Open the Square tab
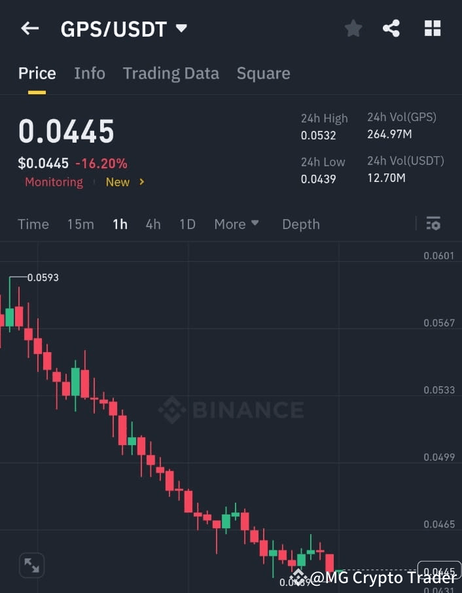The image size is (462, 593). click(x=263, y=73)
